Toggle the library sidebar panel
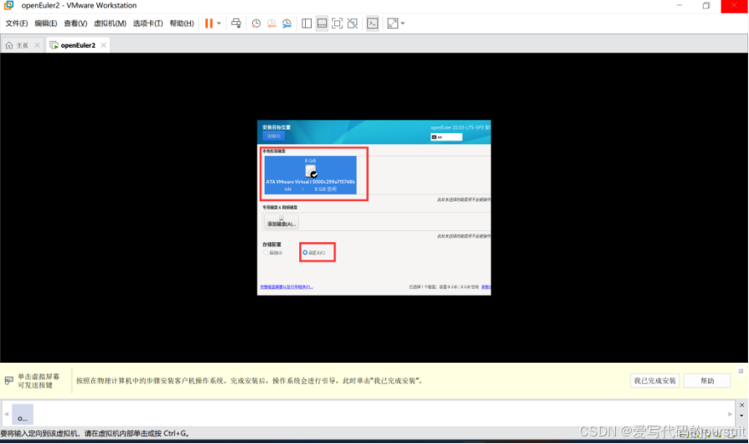The image size is (749, 444). pos(307,23)
